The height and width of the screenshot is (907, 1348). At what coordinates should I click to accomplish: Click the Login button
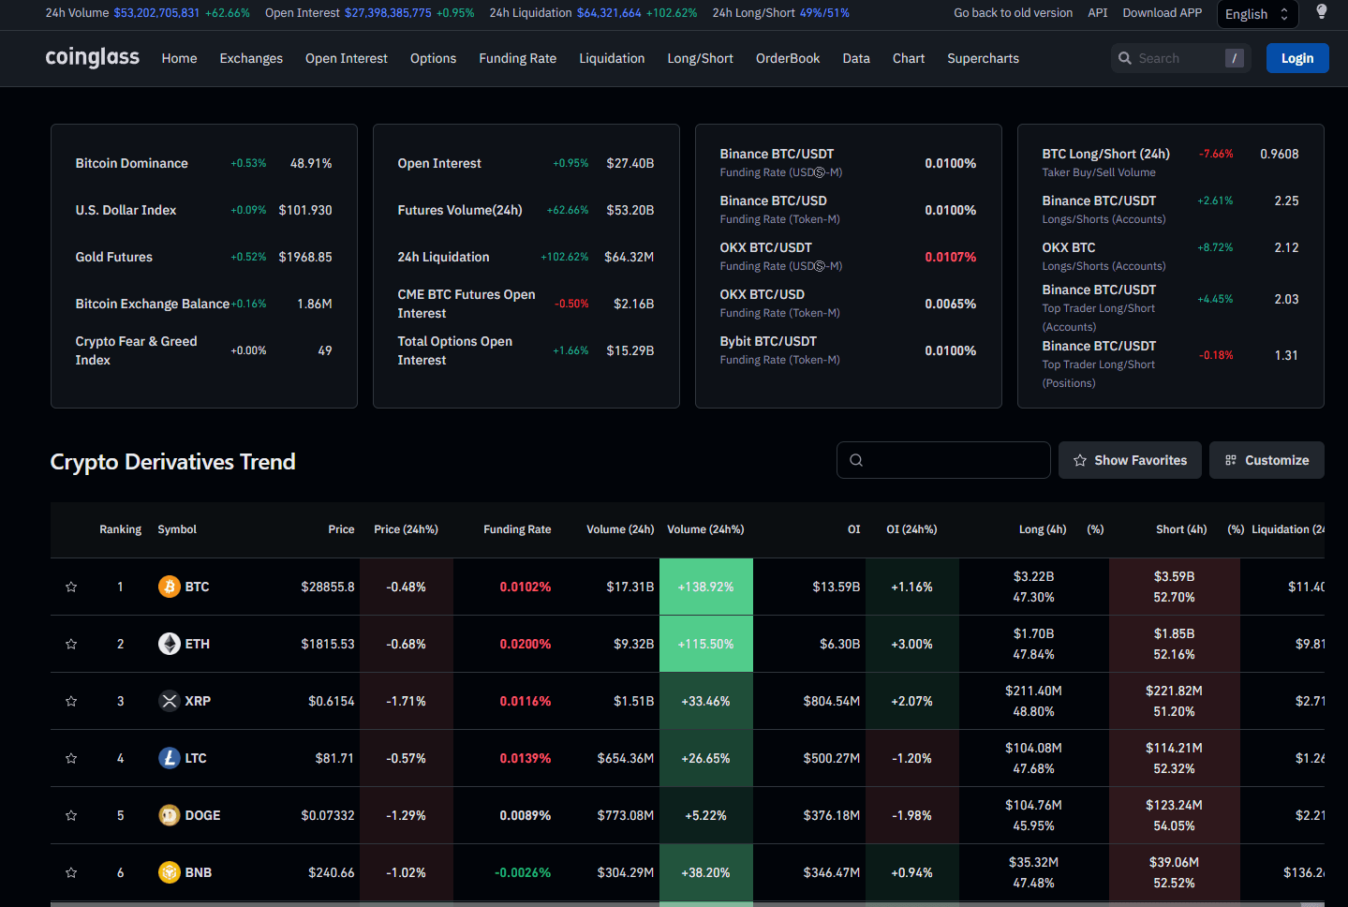1297,58
